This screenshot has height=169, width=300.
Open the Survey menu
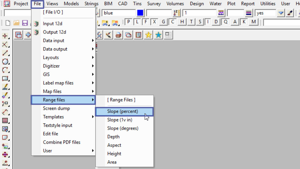tap(154, 4)
